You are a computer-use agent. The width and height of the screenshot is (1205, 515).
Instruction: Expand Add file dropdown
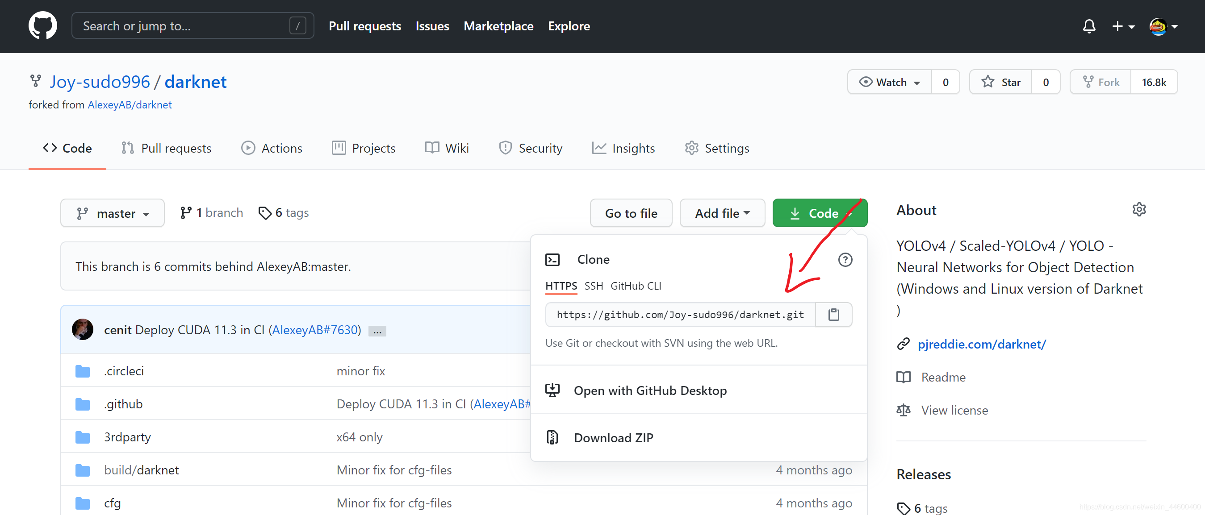tap(722, 213)
